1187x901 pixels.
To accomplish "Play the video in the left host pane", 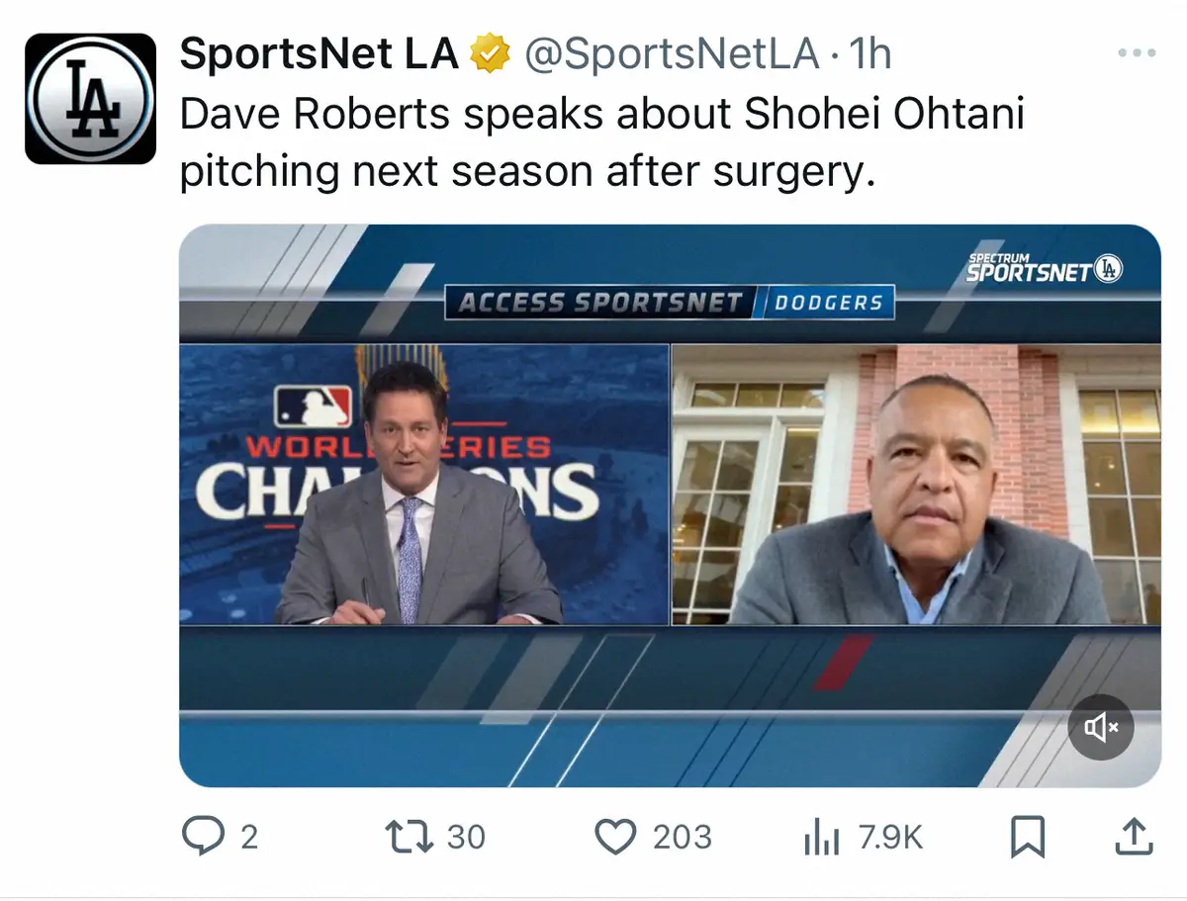I will 424,485.
